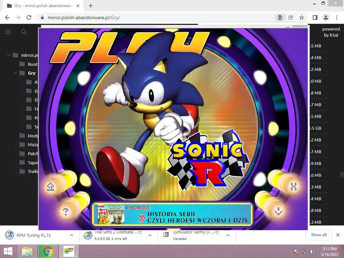
Task: Toggle Chrome side panel
Action: click(315, 17)
